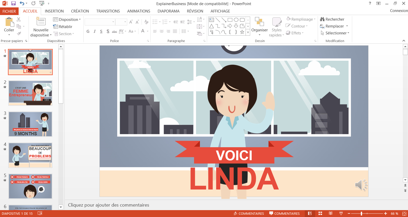
Task: Click the zoom slider handle
Action: 361,214
